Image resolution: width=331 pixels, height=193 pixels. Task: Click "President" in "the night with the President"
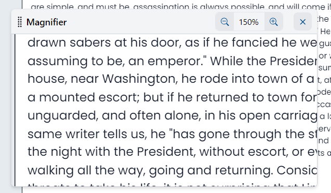(166, 152)
